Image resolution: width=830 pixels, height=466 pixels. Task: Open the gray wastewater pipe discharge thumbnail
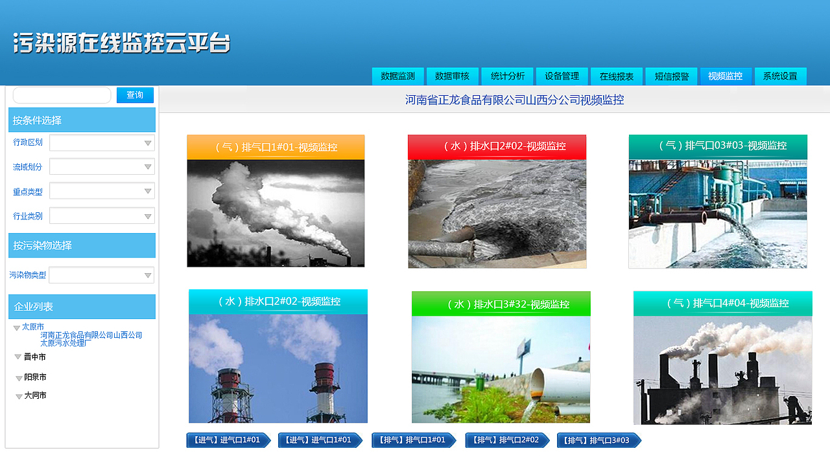pos(497,214)
